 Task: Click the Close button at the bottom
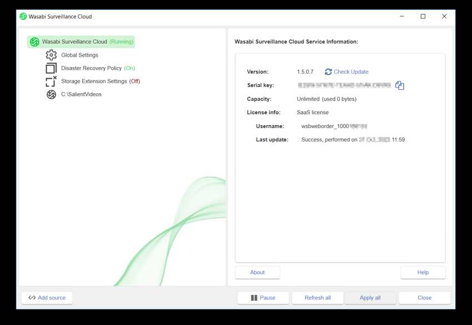coord(425,298)
